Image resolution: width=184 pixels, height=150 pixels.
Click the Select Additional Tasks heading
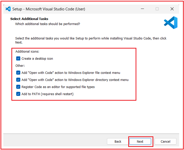(x=29, y=19)
